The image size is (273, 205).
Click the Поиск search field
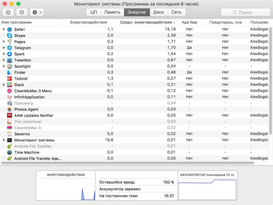245,12
